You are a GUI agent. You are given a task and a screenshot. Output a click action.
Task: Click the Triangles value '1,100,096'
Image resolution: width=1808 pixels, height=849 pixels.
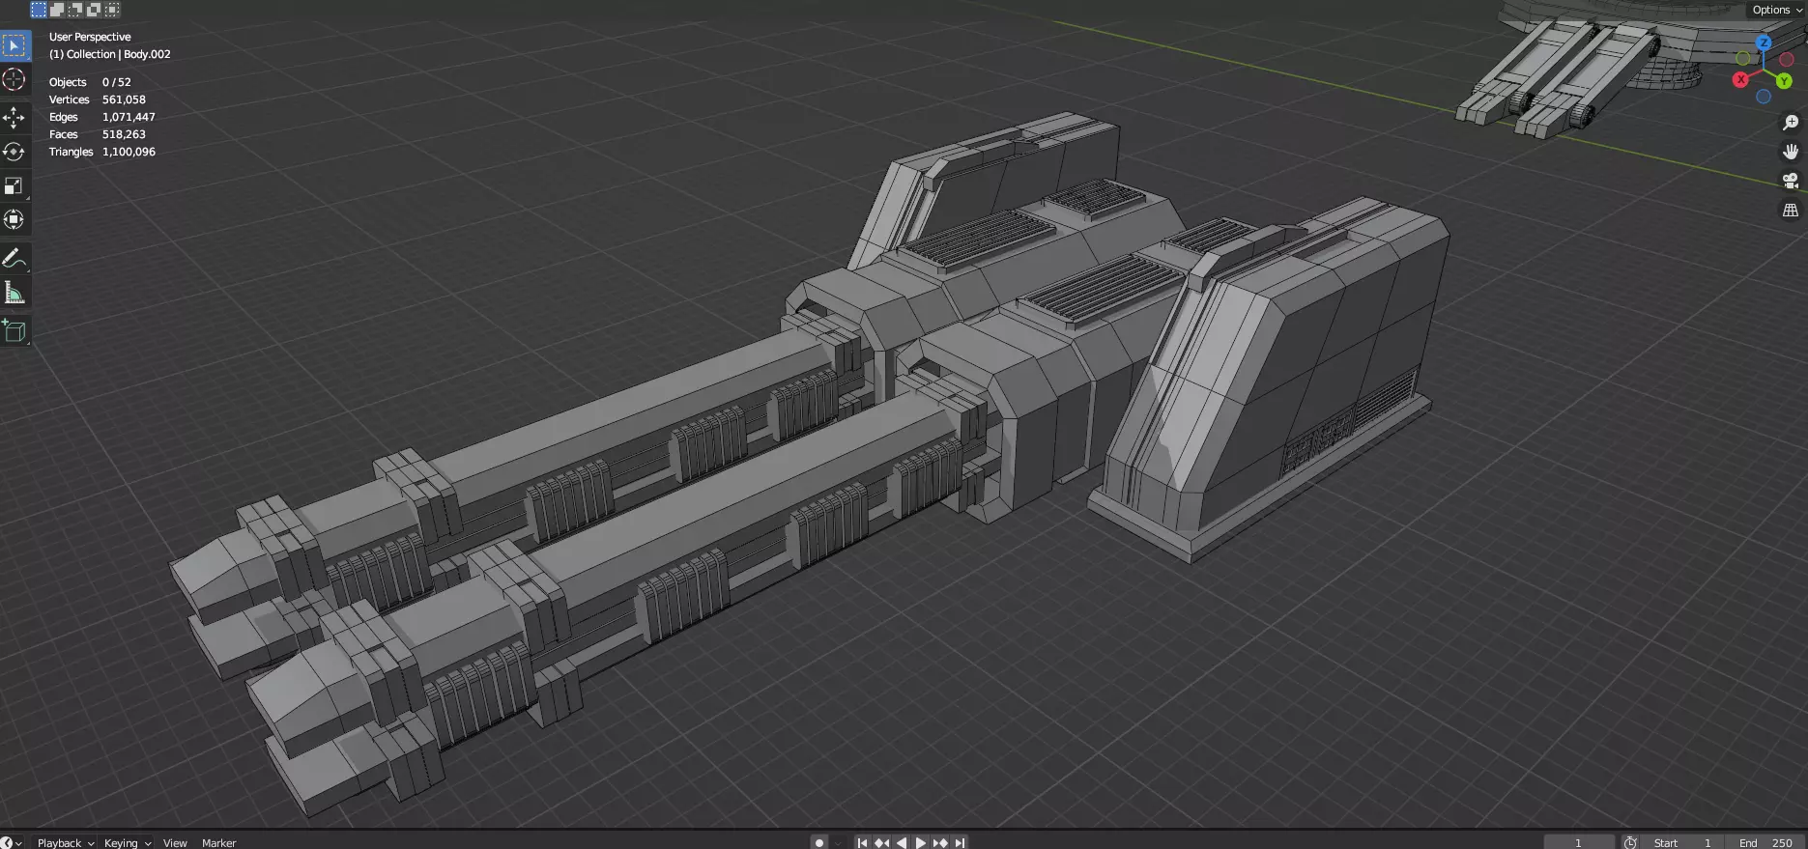click(x=129, y=152)
